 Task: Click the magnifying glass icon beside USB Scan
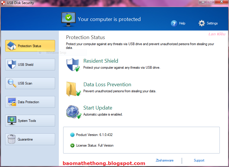coord(12,83)
